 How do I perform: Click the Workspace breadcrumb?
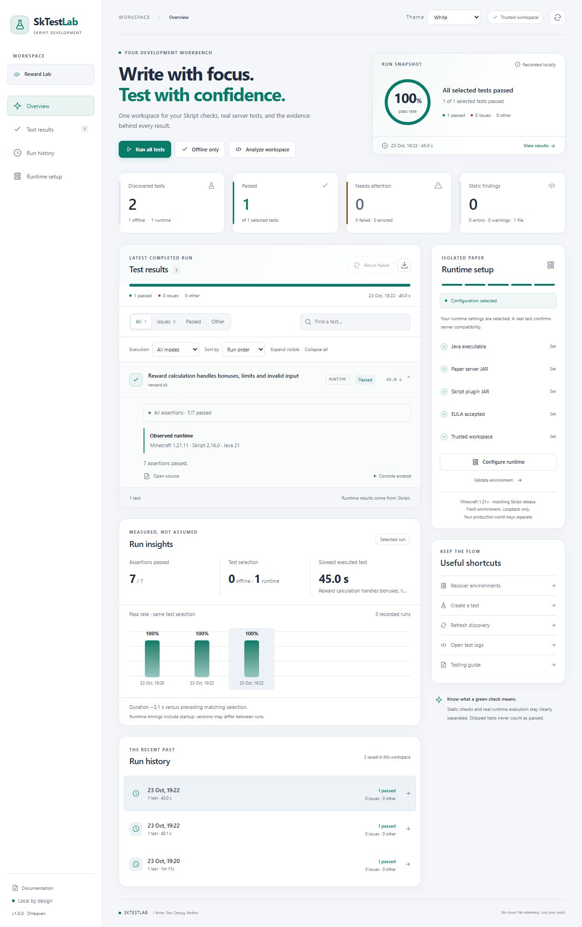[x=134, y=17]
